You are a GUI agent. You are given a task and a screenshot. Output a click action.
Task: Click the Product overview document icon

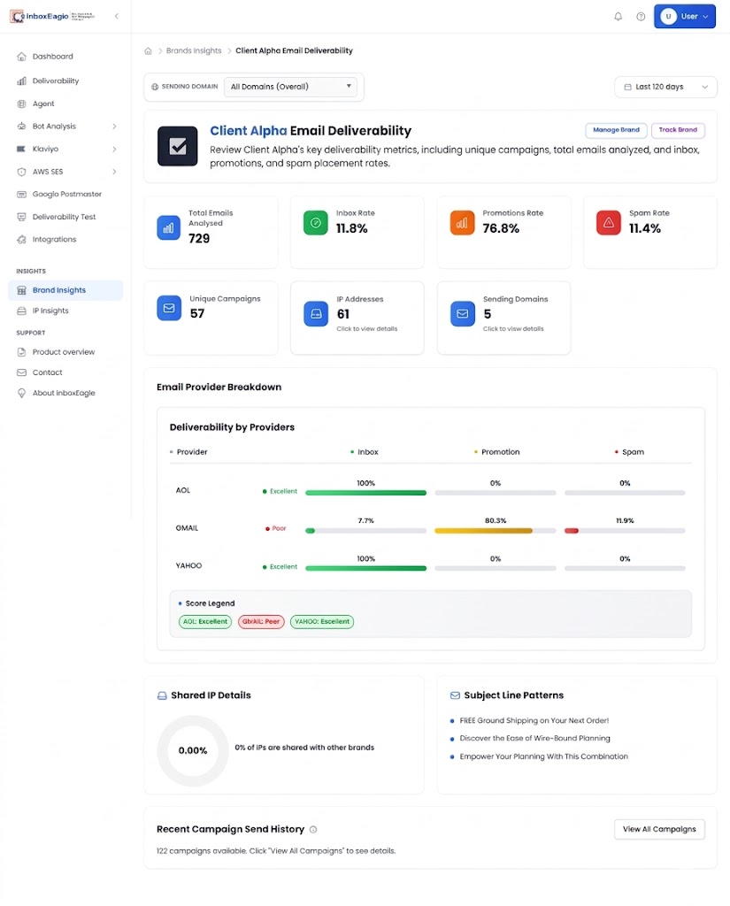tap(21, 352)
